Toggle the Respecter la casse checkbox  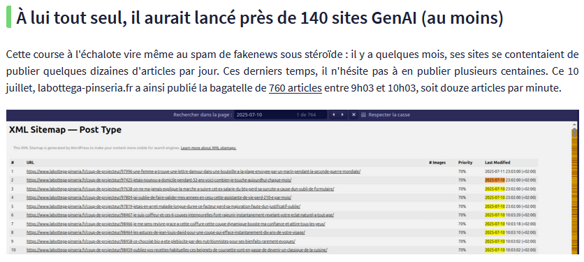point(364,115)
